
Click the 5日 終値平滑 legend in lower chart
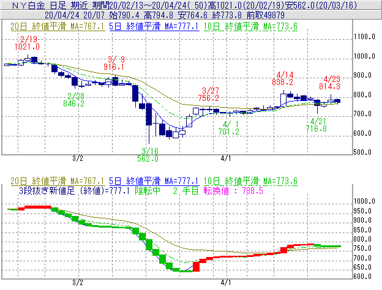pos(154,181)
